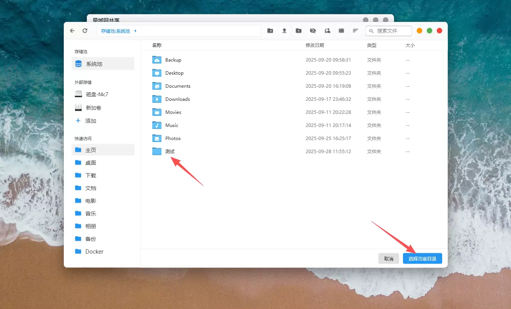
Task: Open the sort order options
Action: [356, 31]
